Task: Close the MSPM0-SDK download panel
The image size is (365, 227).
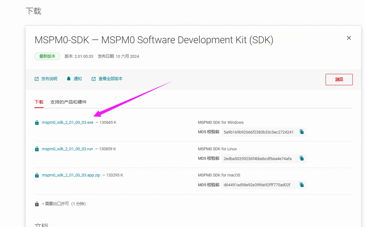Action: click(x=349, y=38)
